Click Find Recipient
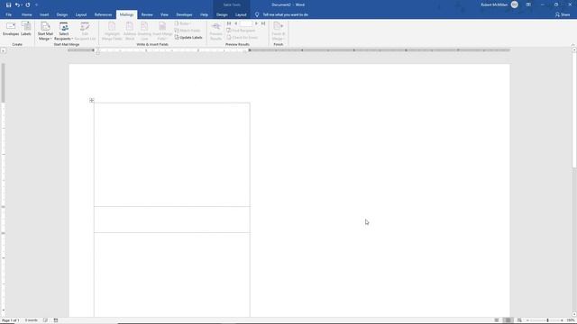Screen dimensions: 577x324 (x=241, y=31)
